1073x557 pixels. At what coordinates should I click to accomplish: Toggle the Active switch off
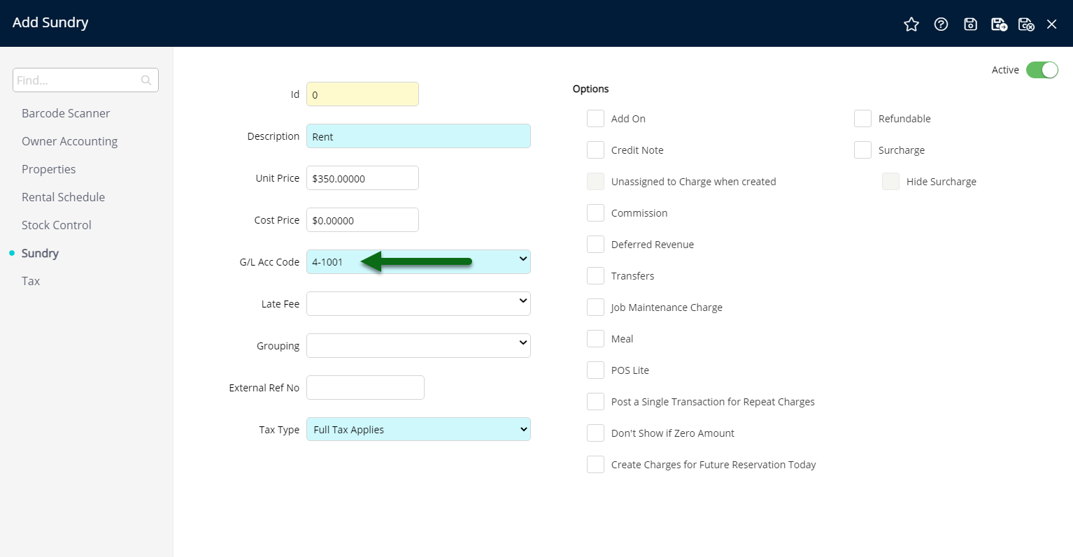pos(1042,70)
